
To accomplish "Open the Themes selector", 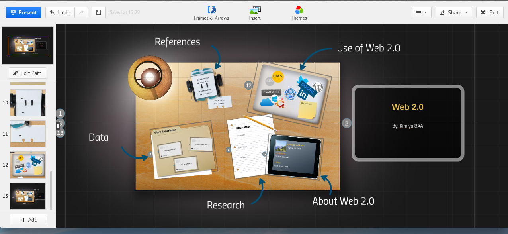I will click(x=298, y=12).
